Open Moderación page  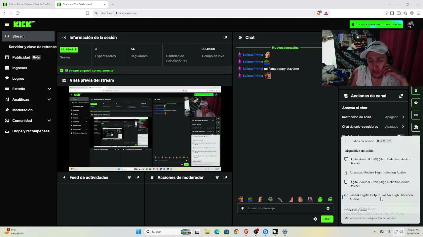click(28, 110)
